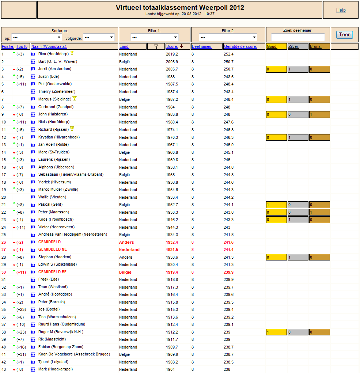Sort by Naam (Woonplaats) header
The width and height of the screenshot is (360, 373).
[x=49, y=46]
